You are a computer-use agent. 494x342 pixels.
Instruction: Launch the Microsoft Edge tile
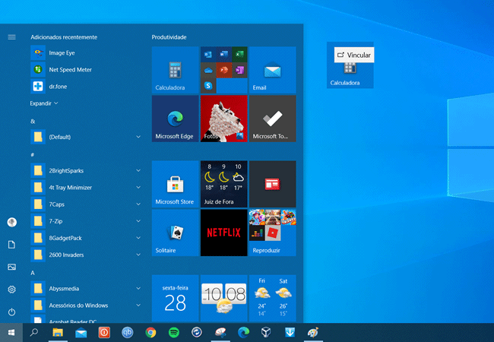click(x=175, y=119)
